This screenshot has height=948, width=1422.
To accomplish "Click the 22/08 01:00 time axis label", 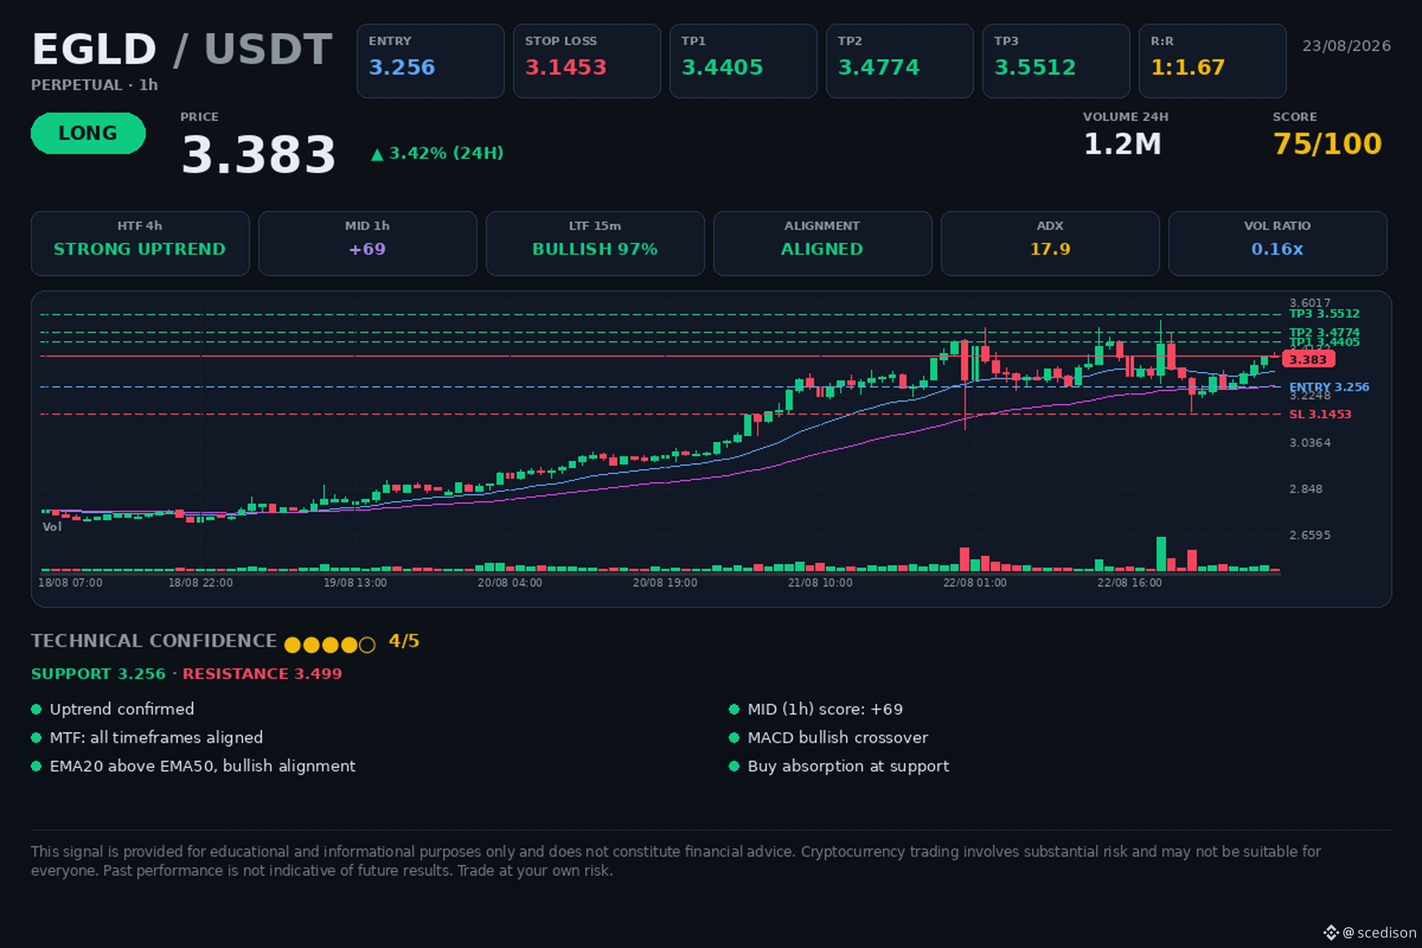I will click(975, 583).
